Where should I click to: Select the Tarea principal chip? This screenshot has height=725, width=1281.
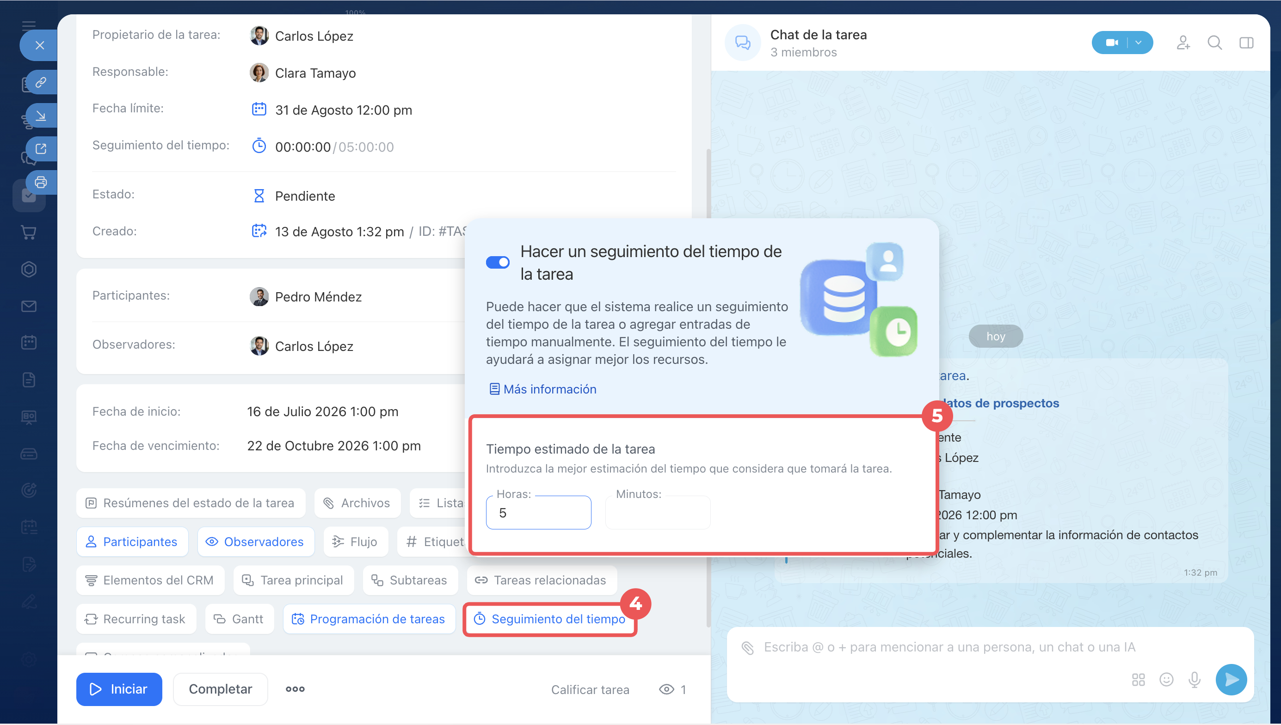click(x=294, y=580)
